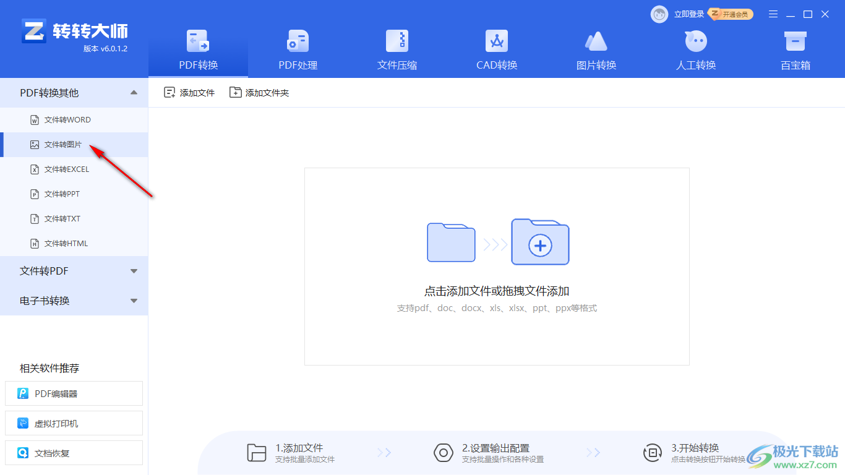Viewport: 845px width, 475px height.
Task: Collapse the PDF转换其他 section
Action: tap(74, 93)
